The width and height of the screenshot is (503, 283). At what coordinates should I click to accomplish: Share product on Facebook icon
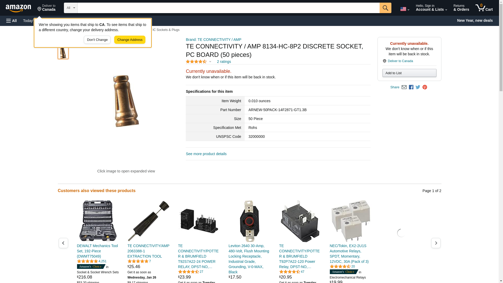click(x=411, y=87)
